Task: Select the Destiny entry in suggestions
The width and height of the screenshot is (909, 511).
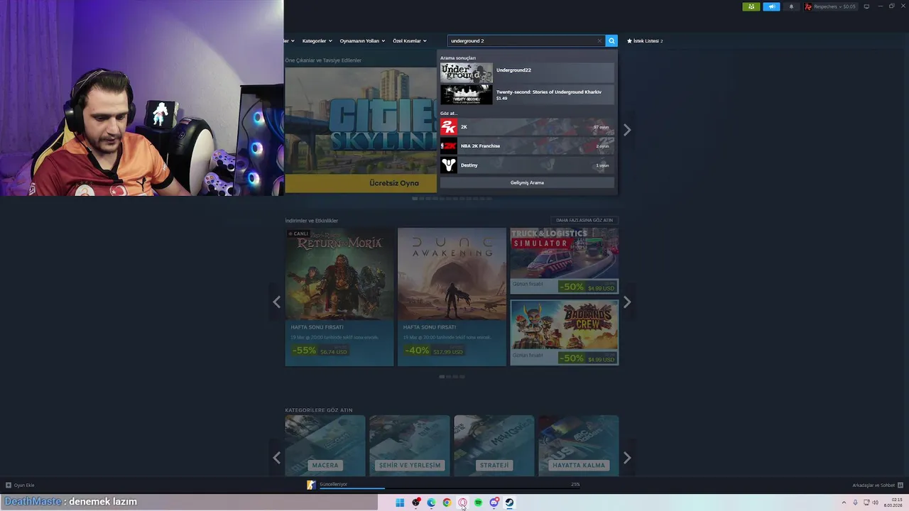Action: (527, 165)
